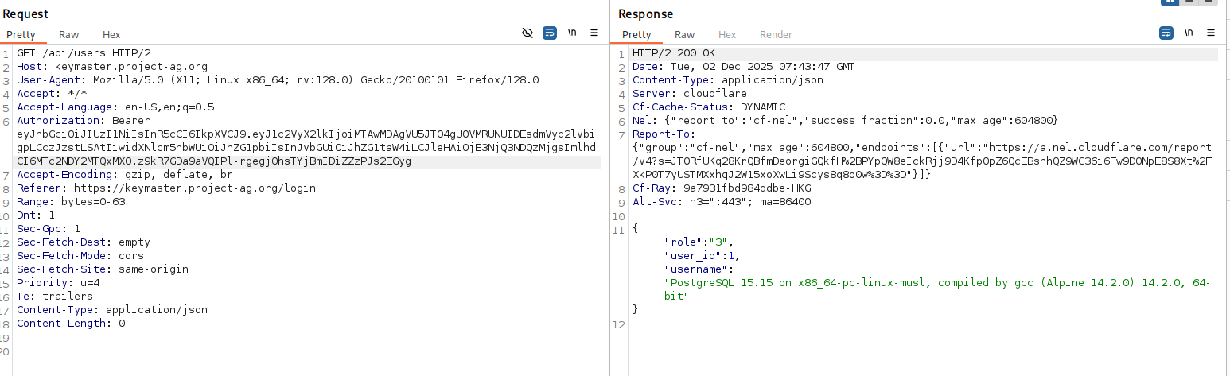Screen dimensions: 1230x376
Task: Show non-printable characters in the Request panel
Action: [572, 33]
